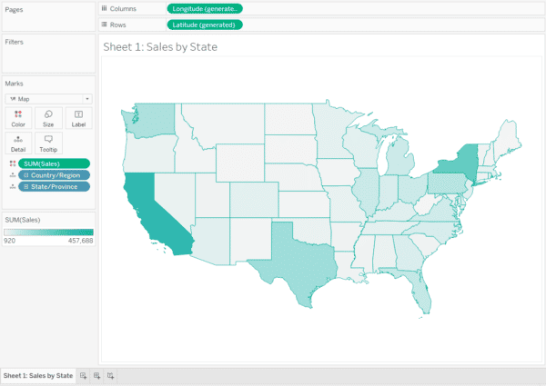Image resolution: width=546 pixels, height=386 pixels.
Task: Open the Label mark options
Action: tap(77, 117)
